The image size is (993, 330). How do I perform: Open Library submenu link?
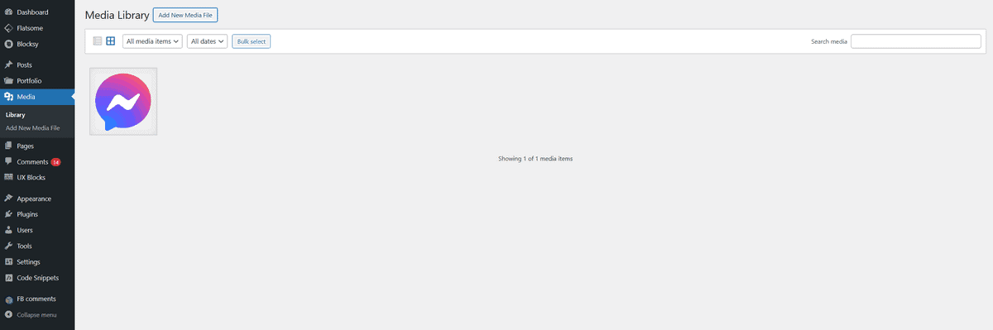15,115
